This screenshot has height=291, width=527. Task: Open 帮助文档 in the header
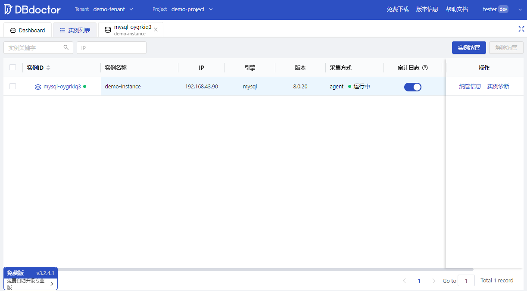457,9
